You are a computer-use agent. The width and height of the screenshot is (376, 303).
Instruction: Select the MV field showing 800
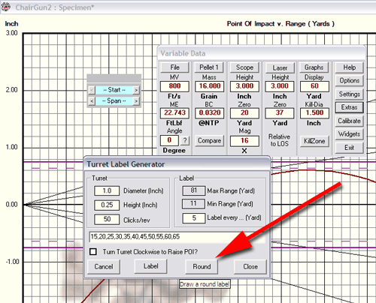pyautogui.click(x=174, y=86)
